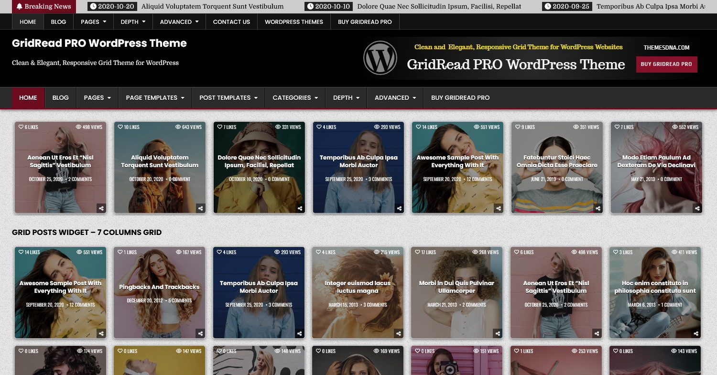Image resolution: width=717 pixels, height=375 pixels.
Task: Click share icon on Modo Etiam Paulum card
Action: (x=697, y=208)
